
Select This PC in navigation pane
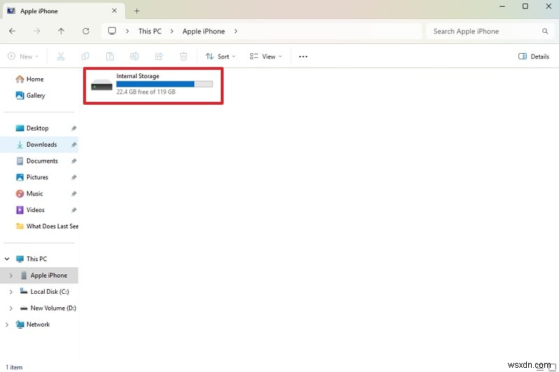point(36,259)
